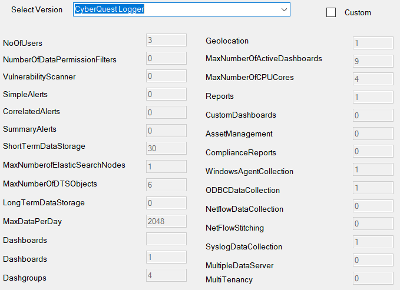Click the 'SimpleAlerts' label
Image resolution: width=400 pixels, height=290 pixels.
[x=25, y=94]
